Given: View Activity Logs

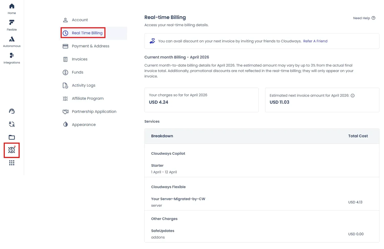Looking at the screenshot, I should [x=84, y=85].
